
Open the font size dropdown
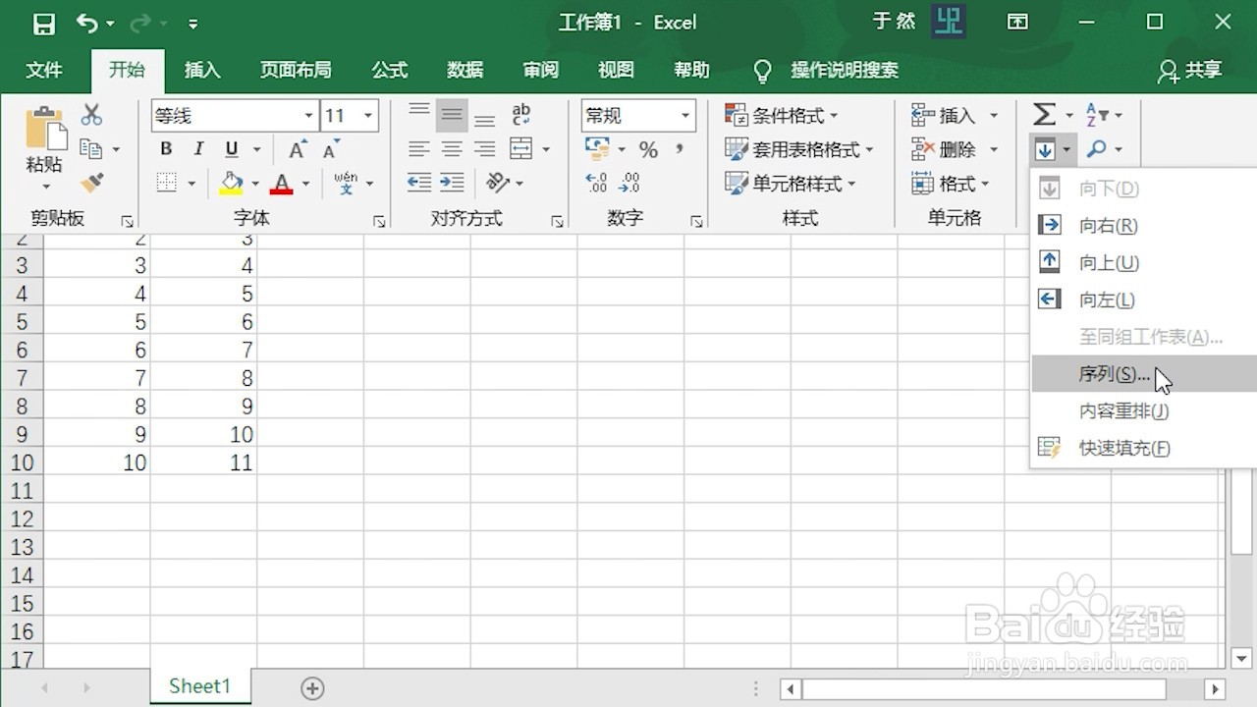[369, 115]
